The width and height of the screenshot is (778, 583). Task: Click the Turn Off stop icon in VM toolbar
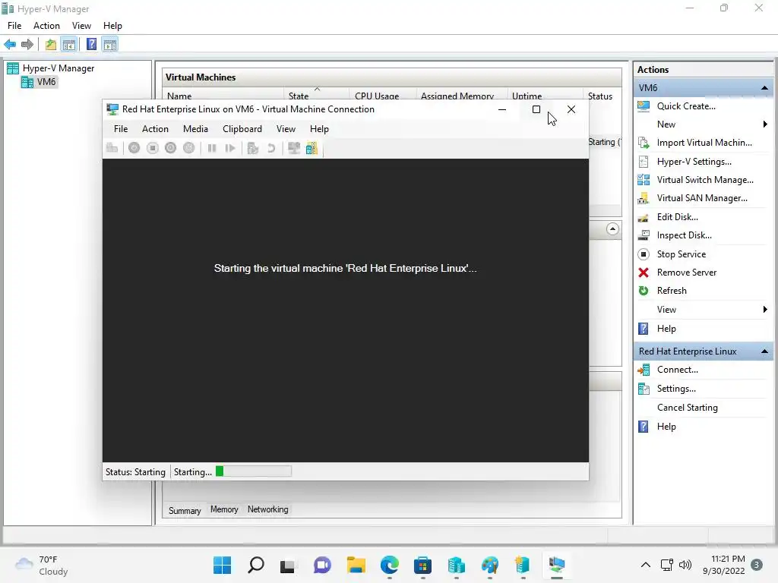coord(152,148)
